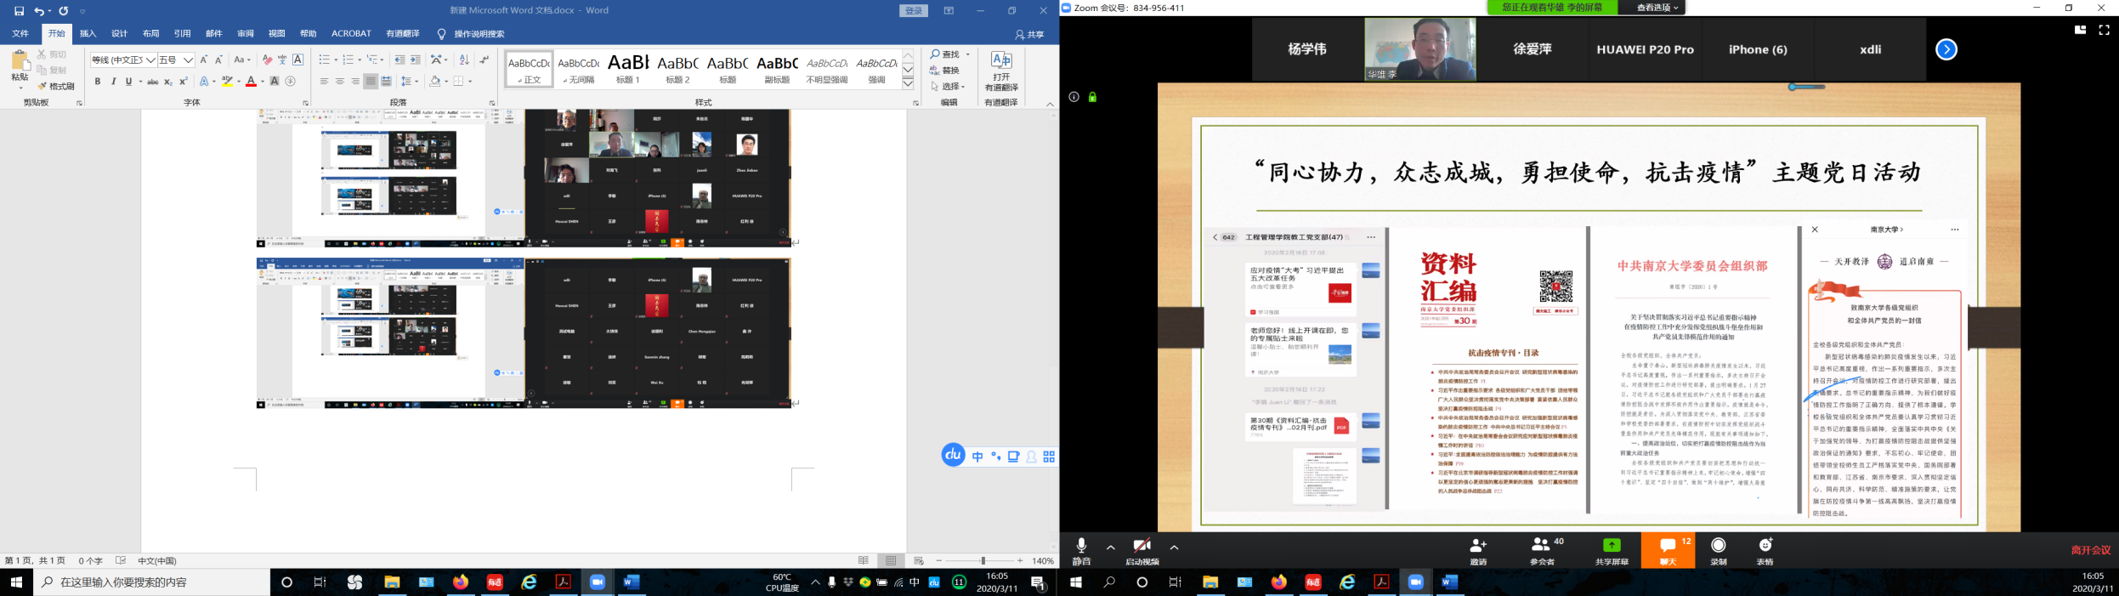Toggle bold formatting in Word
Screen dimensions: 2119x596
click(98, 82)
